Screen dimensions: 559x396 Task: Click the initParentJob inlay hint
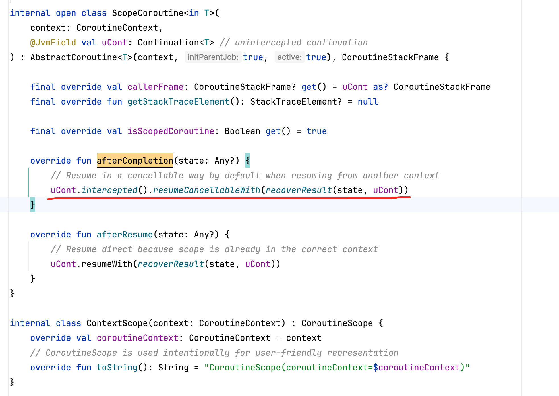click(x=213, y=57)
